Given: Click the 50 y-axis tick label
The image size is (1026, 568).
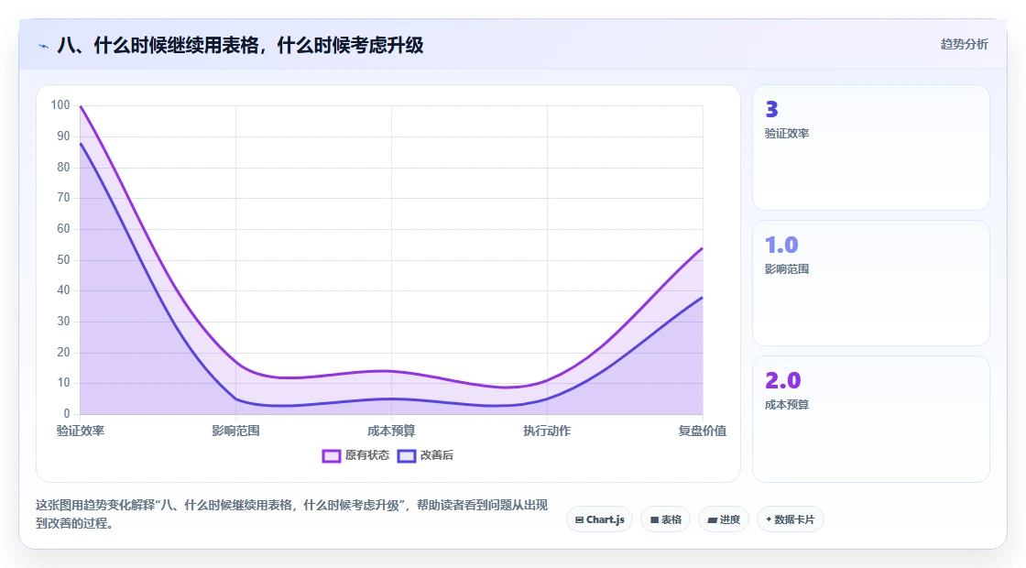Looking at the screenshot, I should point(63,260).
